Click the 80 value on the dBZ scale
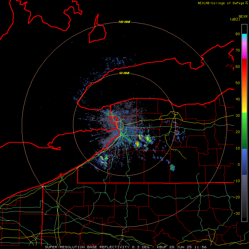This screenshot has width=249, height=249. 238,34
